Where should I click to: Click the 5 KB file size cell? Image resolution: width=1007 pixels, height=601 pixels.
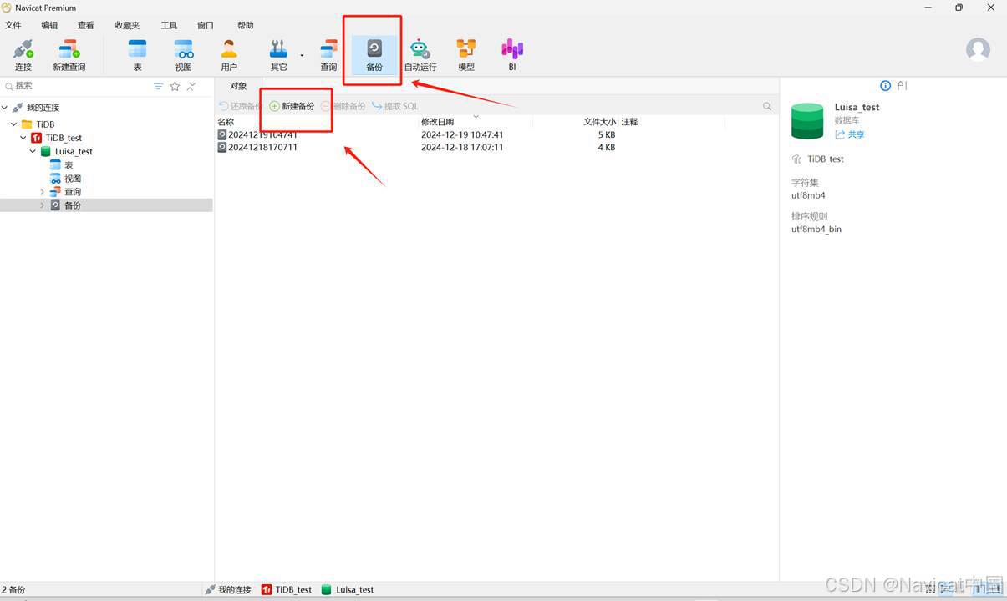click(x=607, y=134)
